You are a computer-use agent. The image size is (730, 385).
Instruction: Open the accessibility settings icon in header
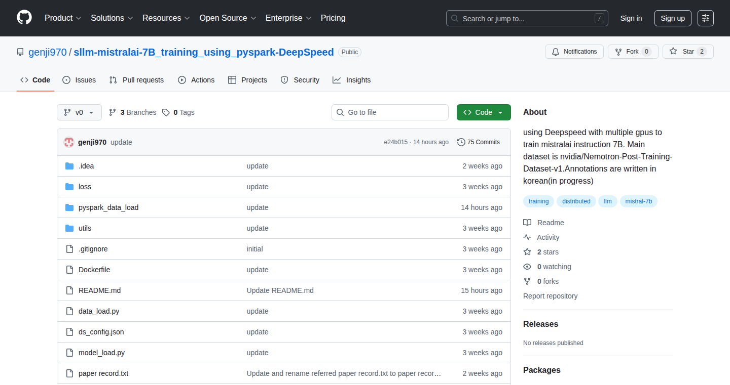coord(706,18)
